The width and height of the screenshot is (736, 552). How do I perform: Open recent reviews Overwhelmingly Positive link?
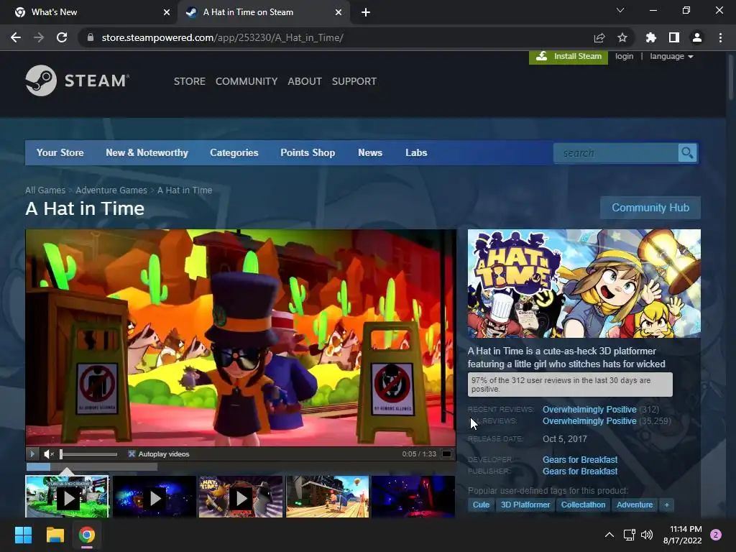coord(589,409)
